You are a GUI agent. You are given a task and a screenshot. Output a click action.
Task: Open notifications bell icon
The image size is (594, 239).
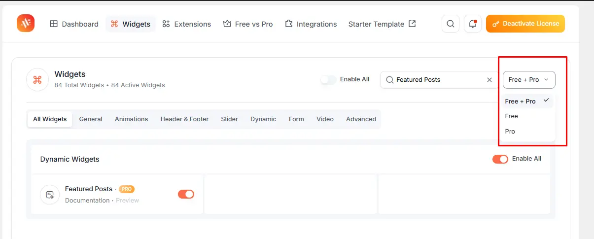pyautogui.click(x=472, y=24)
